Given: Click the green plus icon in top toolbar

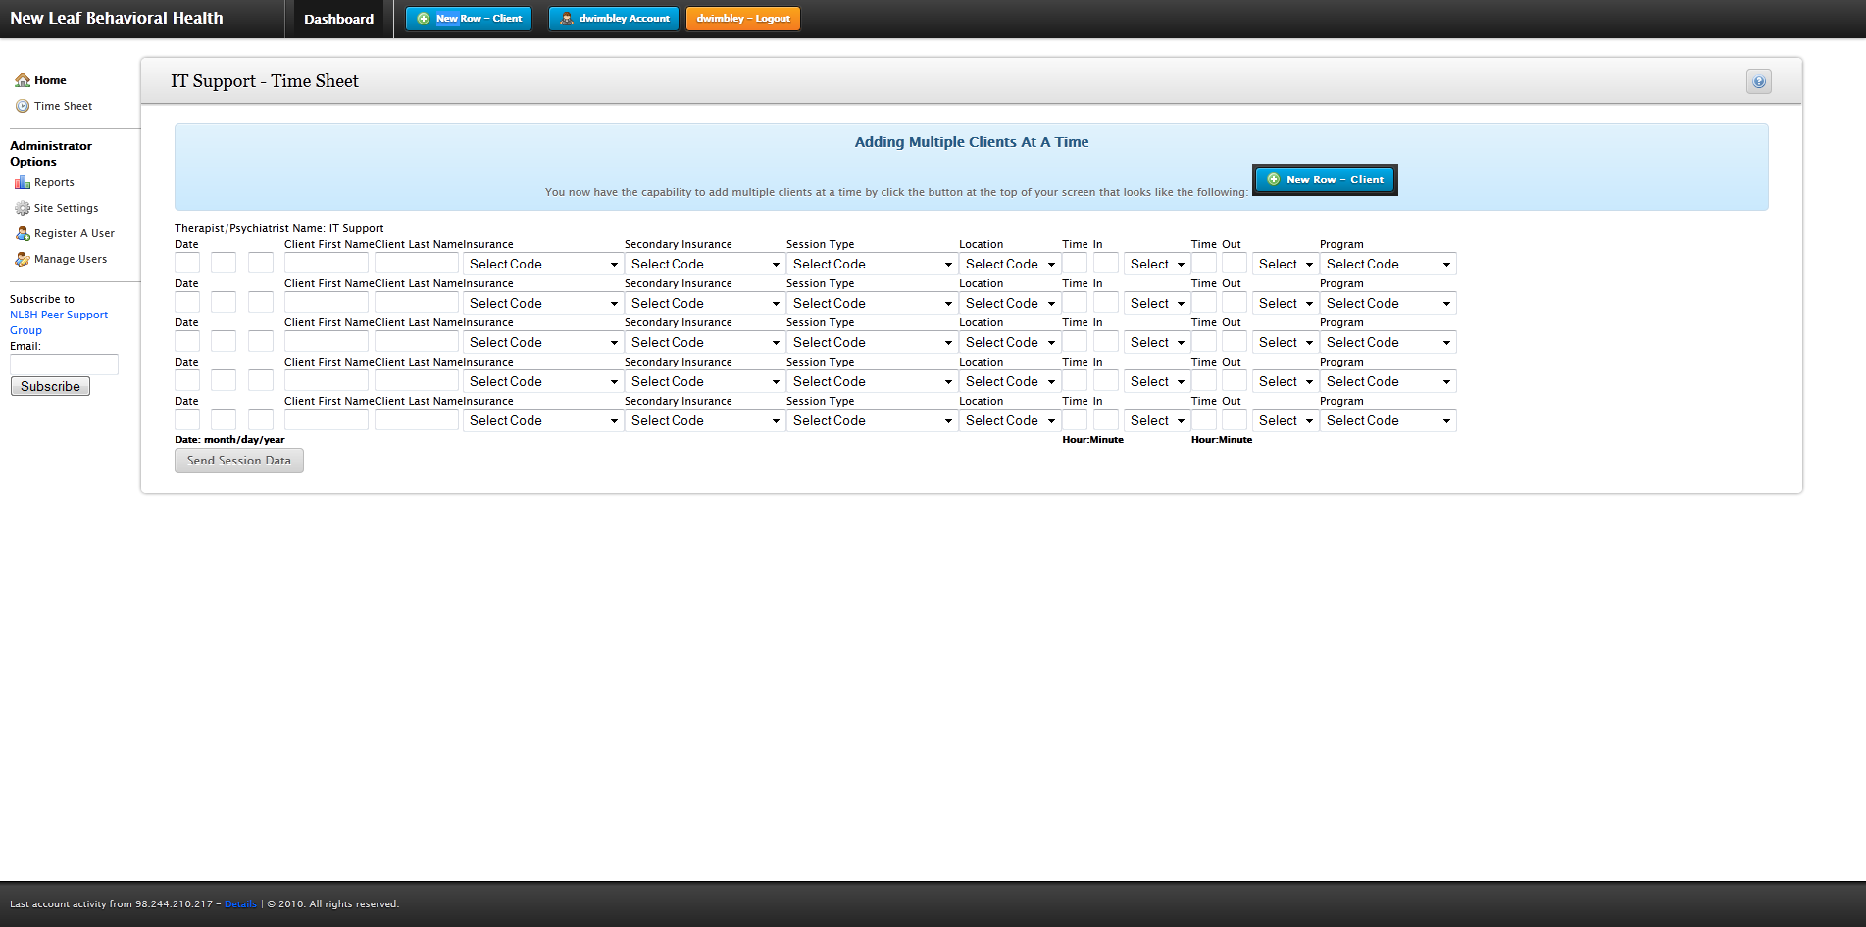Looking at the screenshot, I should click(x=424, y=19).
